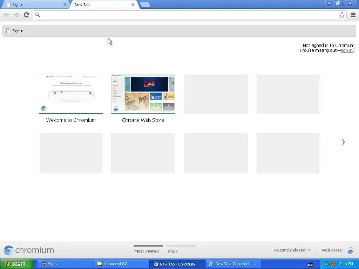Open the Web Store link in footer
Screen dimensions: 359x269
[332, 250]
